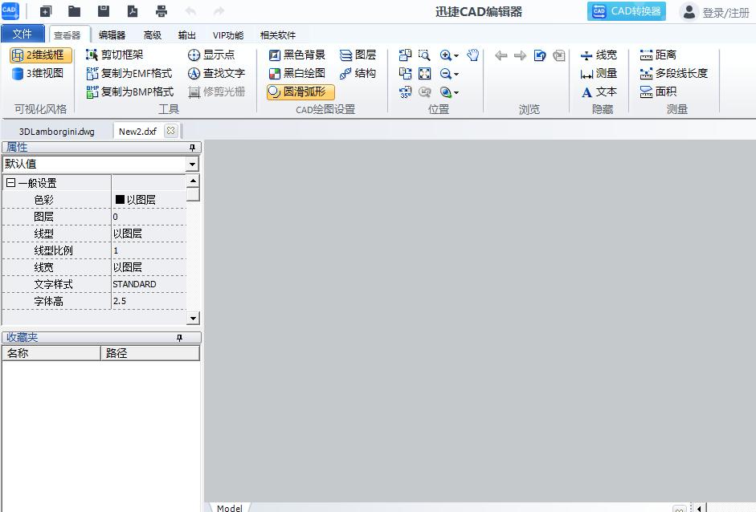Unpin the 属性 panel
Screen dimensions: 756x512
(192, 147)
